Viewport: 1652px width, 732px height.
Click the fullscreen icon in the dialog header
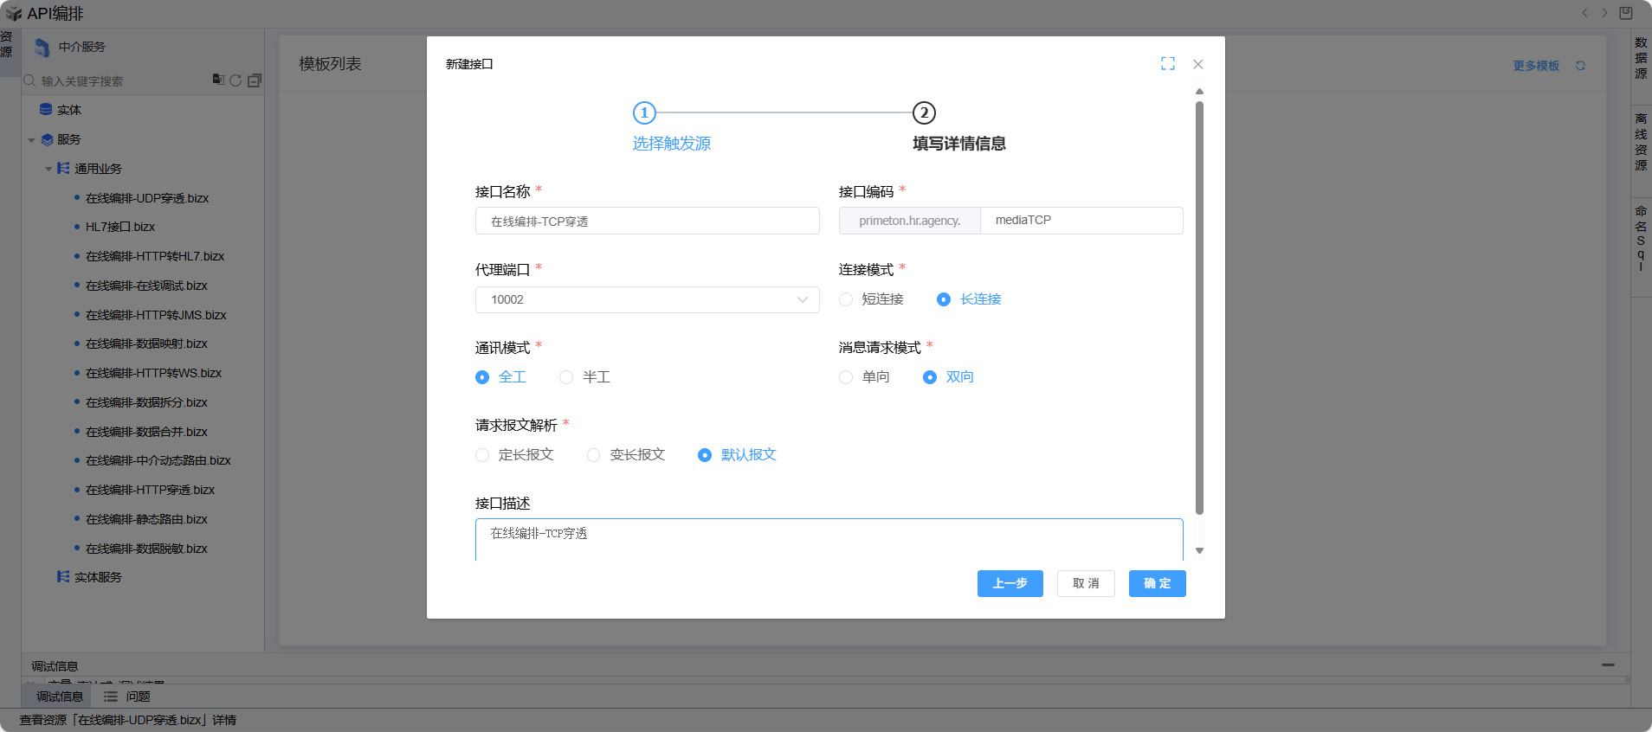tap(1168, 64)
